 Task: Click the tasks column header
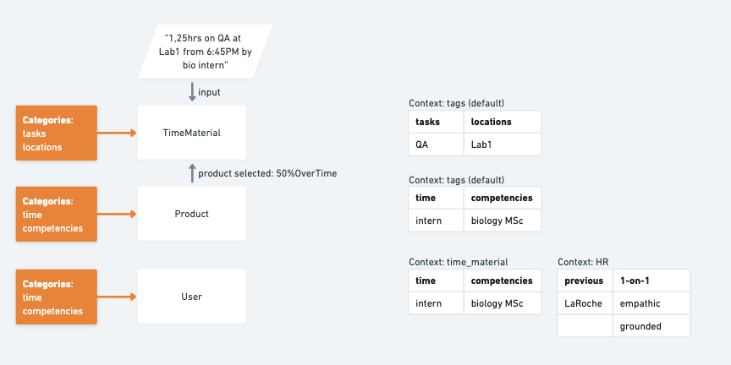pos(436,122)
